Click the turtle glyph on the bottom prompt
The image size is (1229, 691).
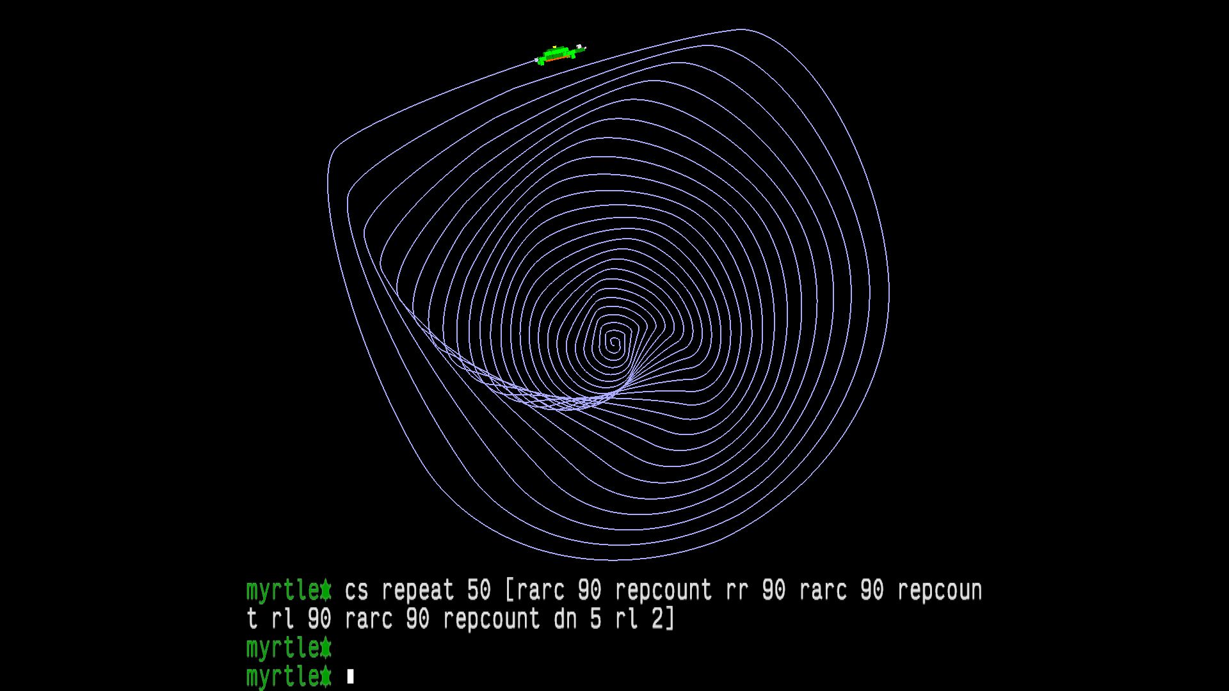point(326,676)
